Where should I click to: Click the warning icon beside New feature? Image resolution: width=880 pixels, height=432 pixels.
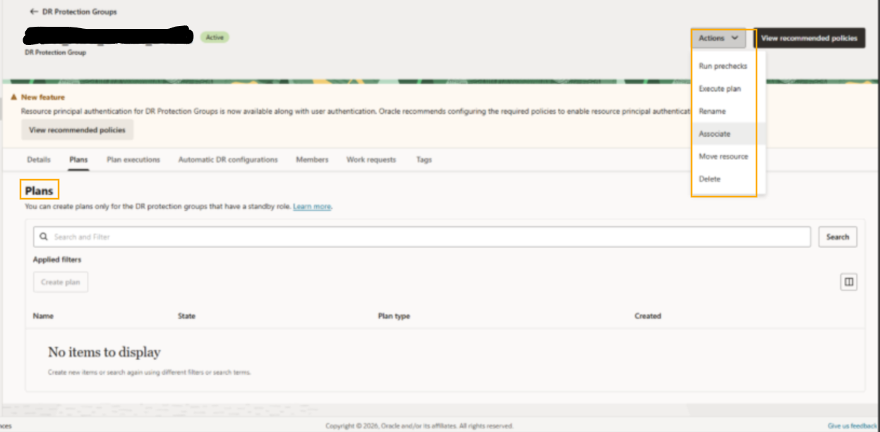tap(14, 97)
